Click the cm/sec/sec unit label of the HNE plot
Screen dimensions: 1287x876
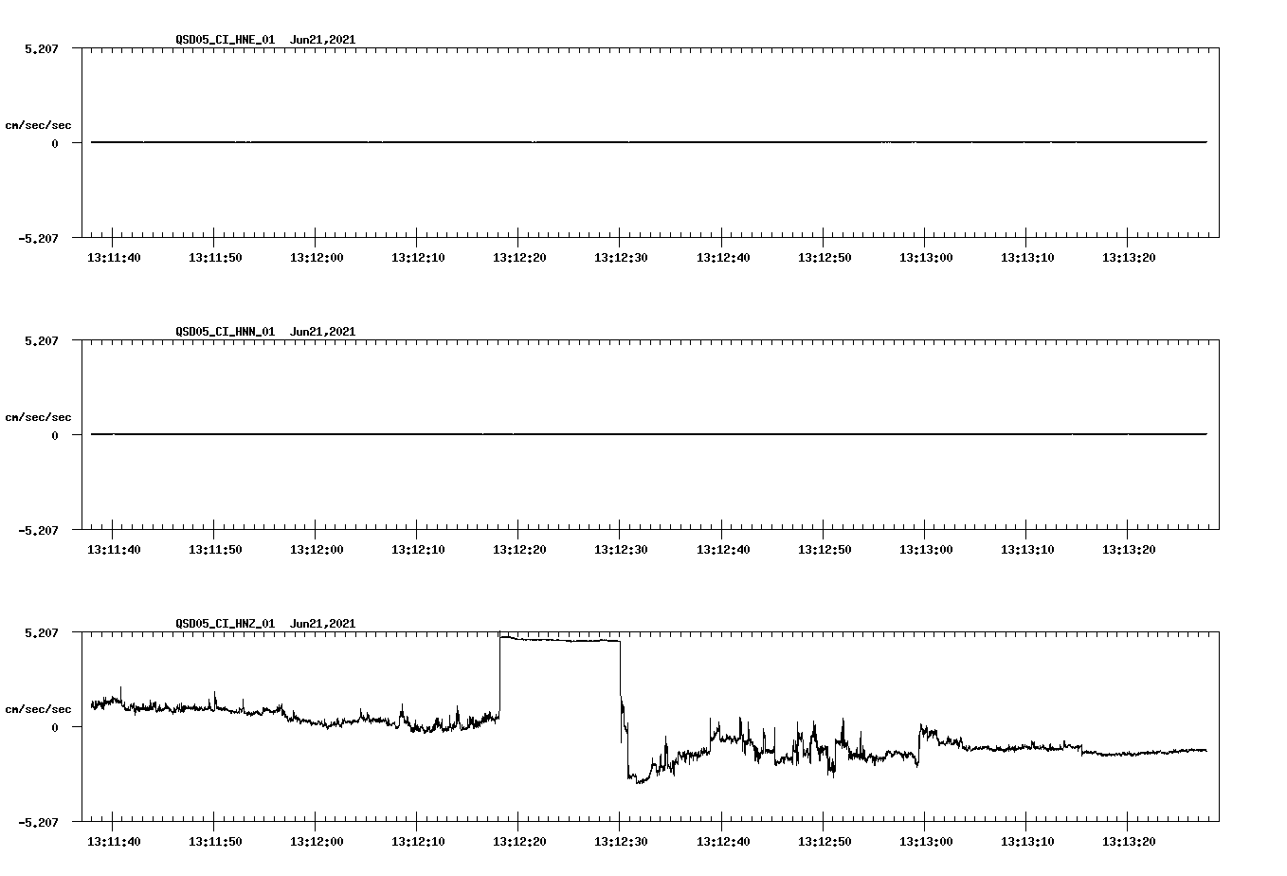tap(38, 125)
